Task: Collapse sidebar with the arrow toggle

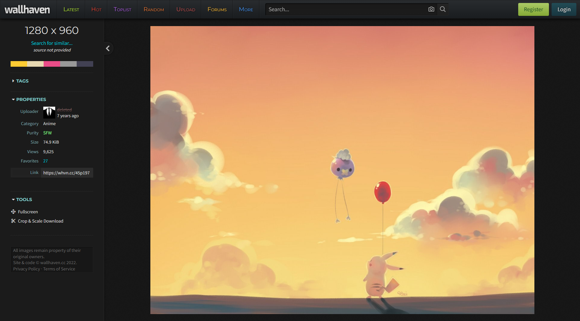Action: [108, 49]
